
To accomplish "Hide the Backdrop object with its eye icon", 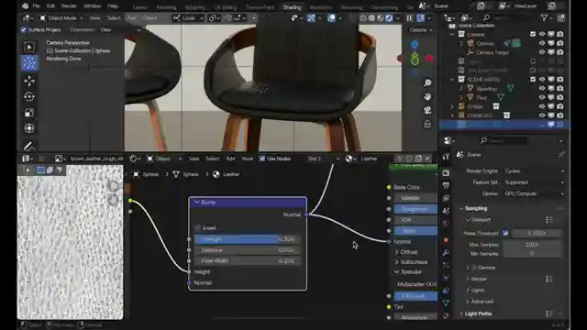I will [x=542, y=89].
